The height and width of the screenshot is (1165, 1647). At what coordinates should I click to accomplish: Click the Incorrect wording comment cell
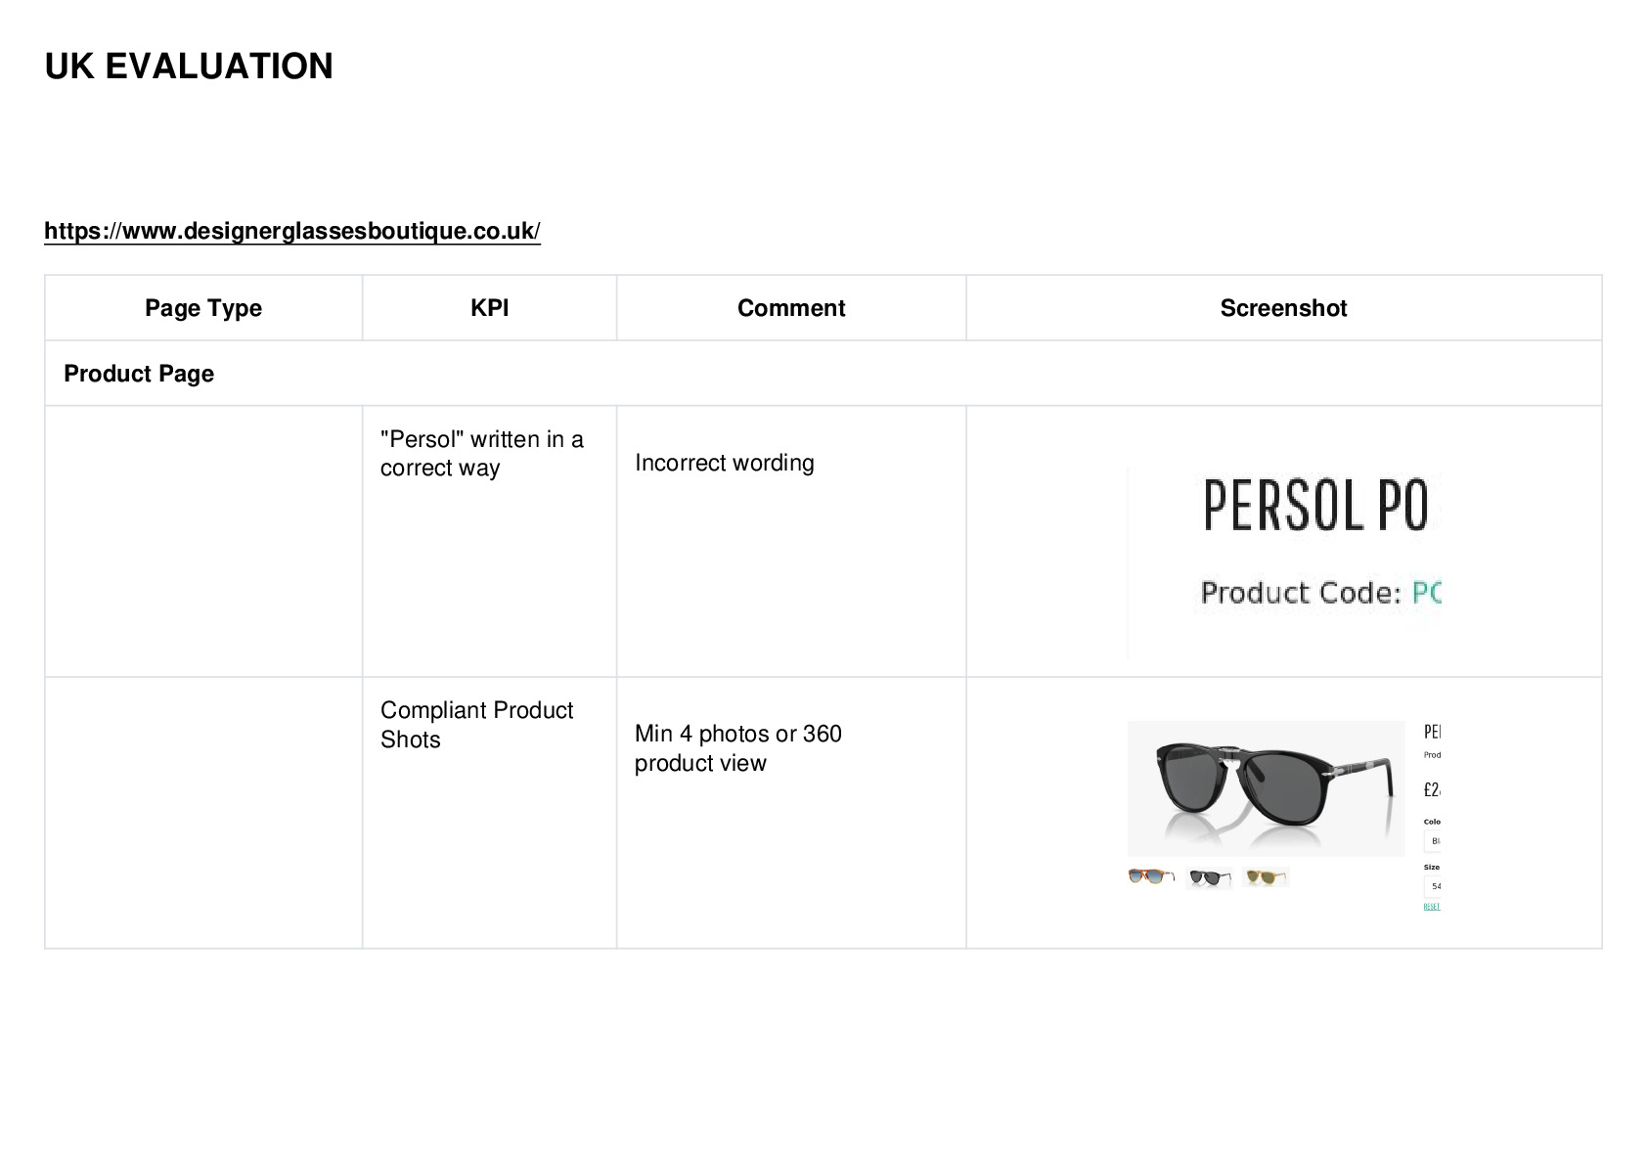[724, 463]
